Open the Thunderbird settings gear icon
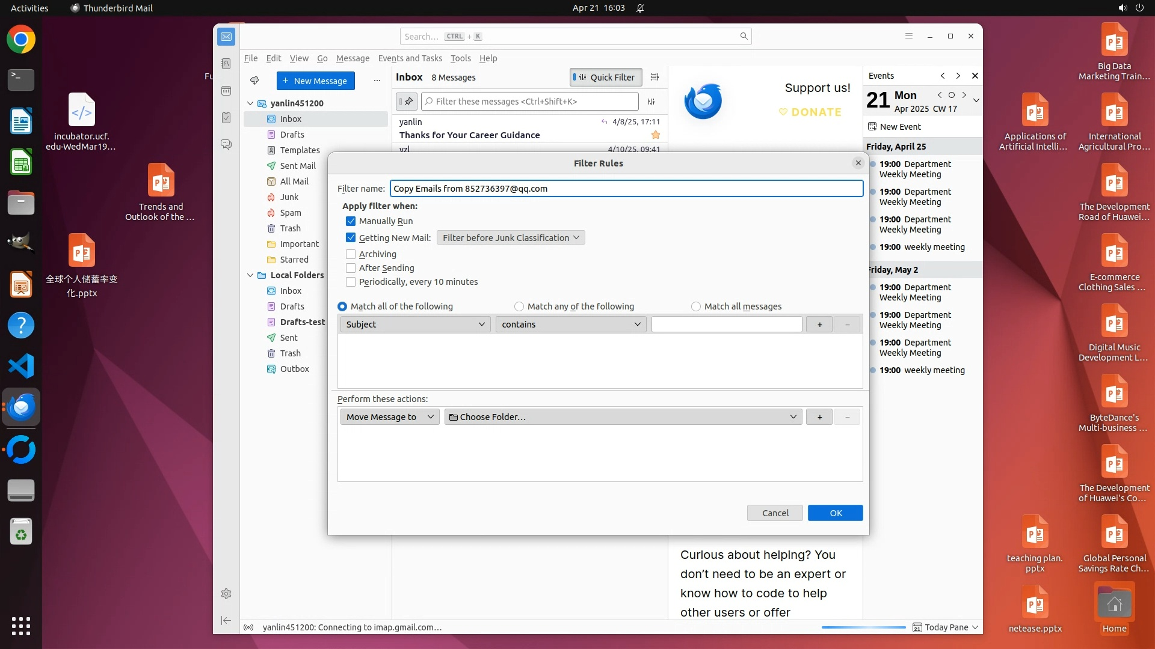Screen dimensions: 1155x649 coord(226,594)
